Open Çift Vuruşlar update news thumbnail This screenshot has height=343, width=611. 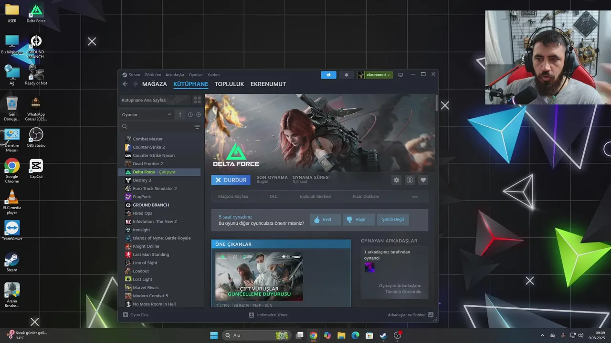(259, 277)
